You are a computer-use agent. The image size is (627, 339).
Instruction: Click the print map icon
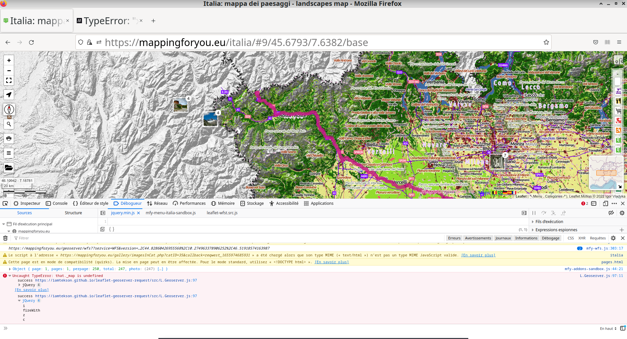9,138
